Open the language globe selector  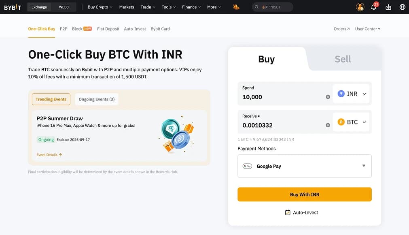click(x=402, y=7)
